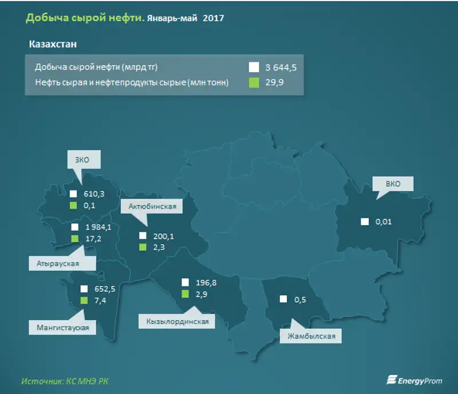Click white square next to 610,3
The height and width of the screenshot is (394, 458).
point(73,194)
